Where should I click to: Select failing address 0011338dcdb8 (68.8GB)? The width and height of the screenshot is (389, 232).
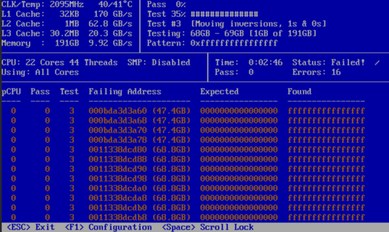140,217
